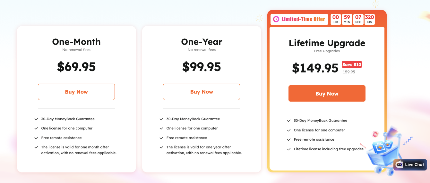The width and height of the screenshot is (430, 183).
Task: Click the countdown seconds box
Action: pos(358,19)
